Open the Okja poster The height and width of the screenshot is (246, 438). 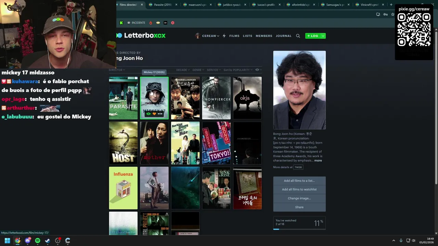[247, 98]
